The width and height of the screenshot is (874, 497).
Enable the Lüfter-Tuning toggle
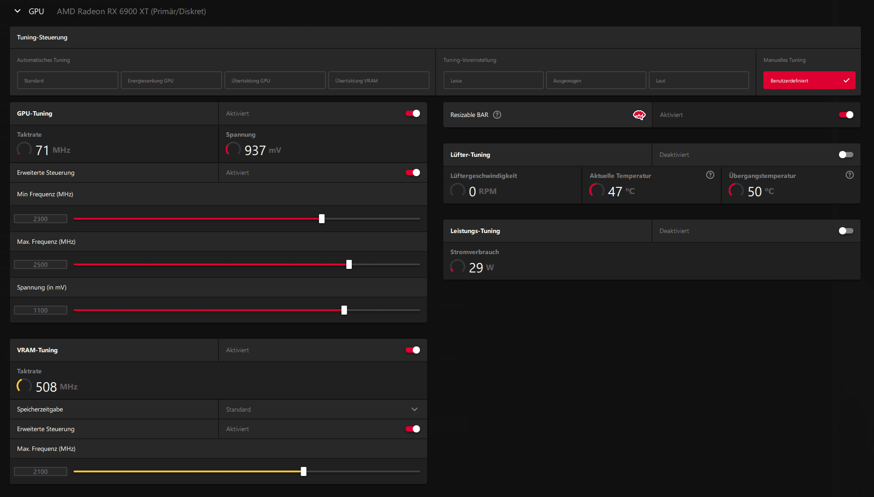pyautogui.click(x=846, y=155)
